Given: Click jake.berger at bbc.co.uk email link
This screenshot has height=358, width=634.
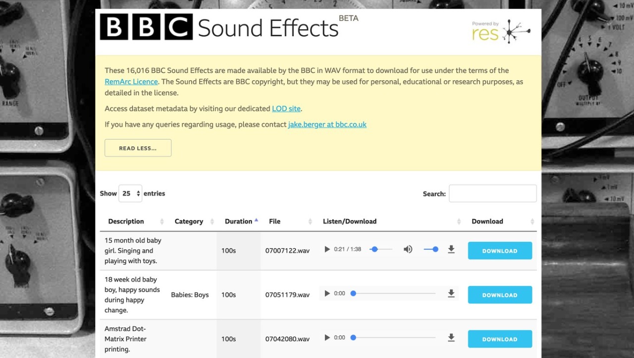Looking at the screenshot, I should tap(327, 124).
